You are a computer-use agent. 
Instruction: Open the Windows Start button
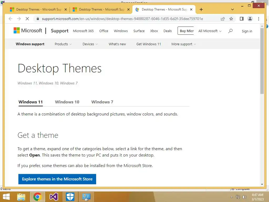point(6,197)
